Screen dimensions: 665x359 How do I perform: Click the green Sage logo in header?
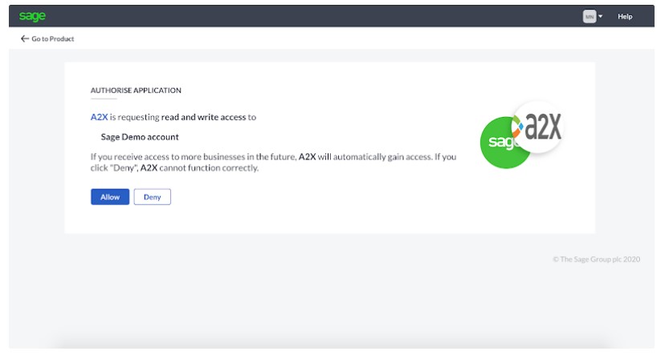coord(32,16)
